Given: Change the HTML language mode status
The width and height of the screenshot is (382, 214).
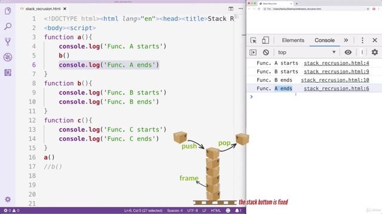Looking at the screenshot, I should 215,210.
